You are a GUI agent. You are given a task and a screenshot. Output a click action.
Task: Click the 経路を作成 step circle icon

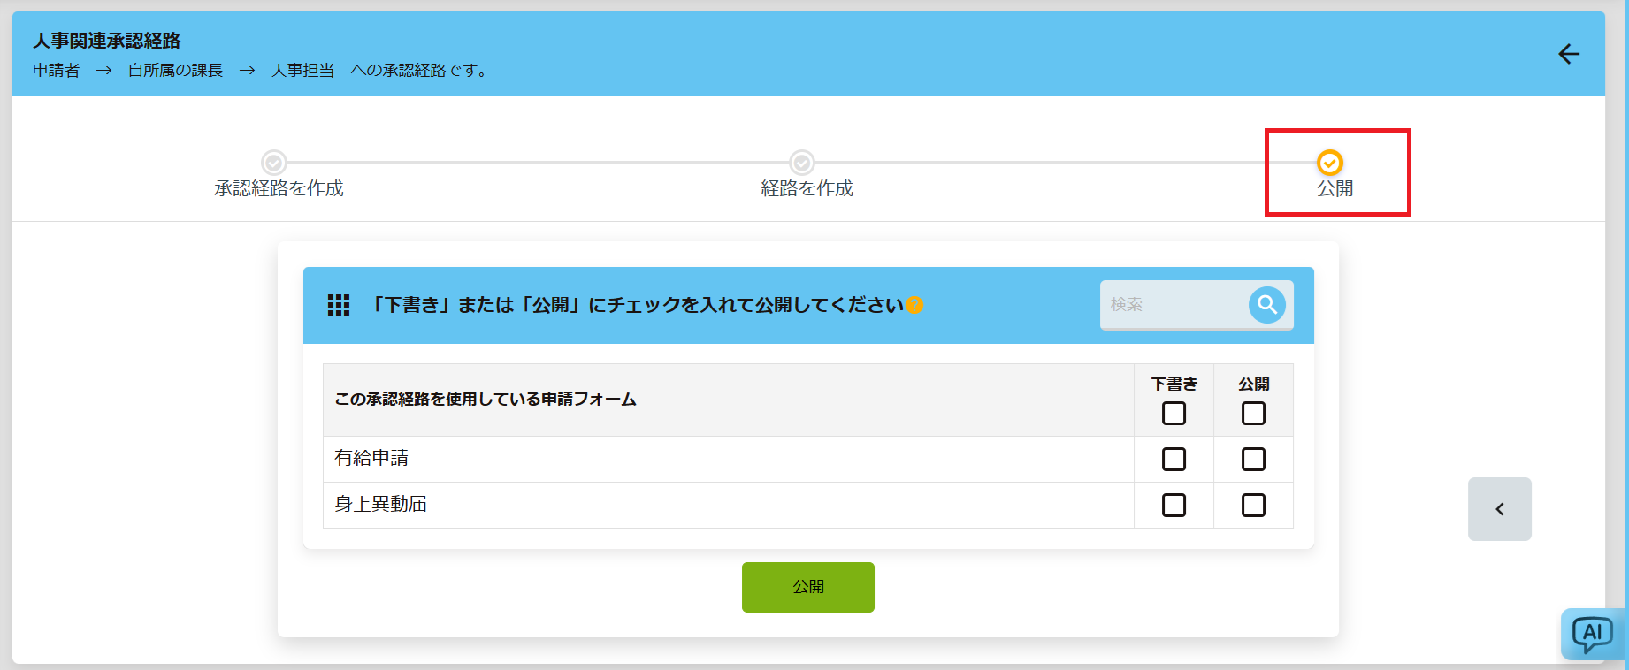pyautogui.click(x=802, y=163)
